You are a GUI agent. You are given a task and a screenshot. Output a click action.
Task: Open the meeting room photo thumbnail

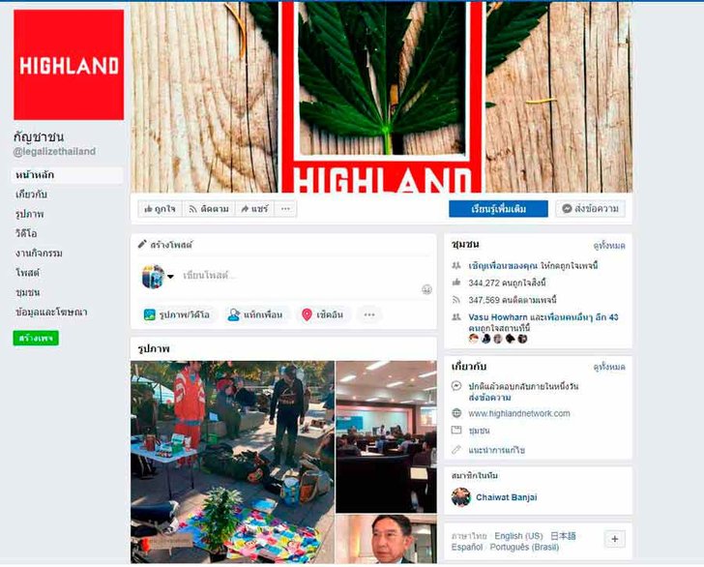[386, 436]
